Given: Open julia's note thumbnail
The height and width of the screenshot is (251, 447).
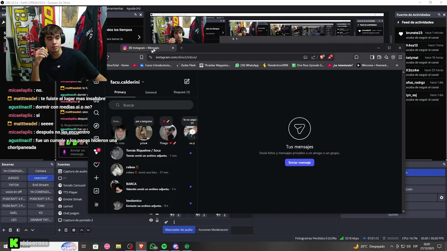Looking at the screenshot, I should click(144, 133).
